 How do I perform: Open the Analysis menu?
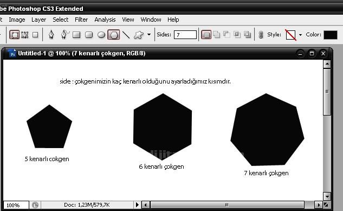click(x=105, y=20)
